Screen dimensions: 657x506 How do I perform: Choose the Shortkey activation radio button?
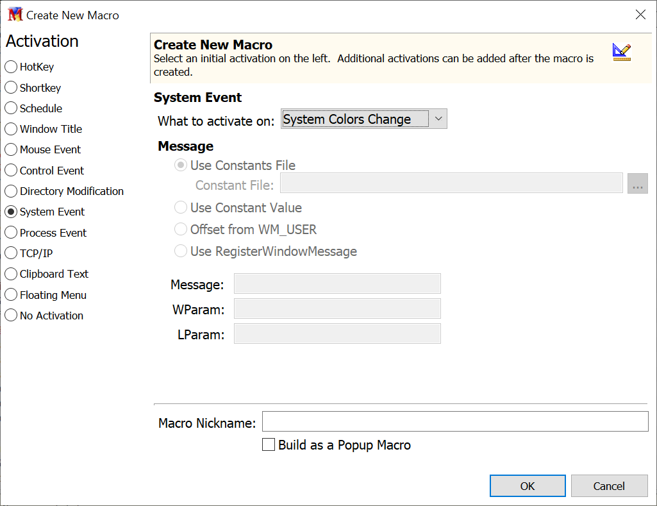[x=11, y=87]
